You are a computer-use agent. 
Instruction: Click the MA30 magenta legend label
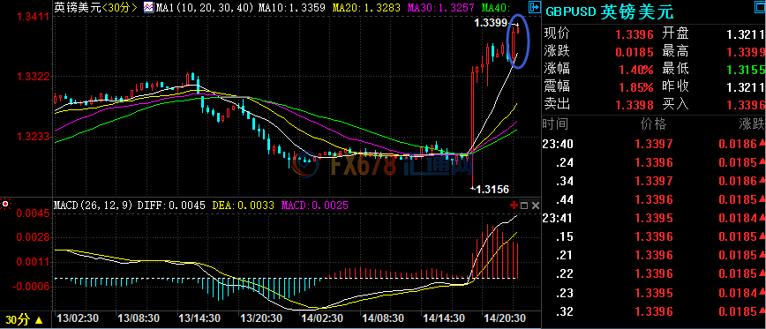tap(441, 7)
